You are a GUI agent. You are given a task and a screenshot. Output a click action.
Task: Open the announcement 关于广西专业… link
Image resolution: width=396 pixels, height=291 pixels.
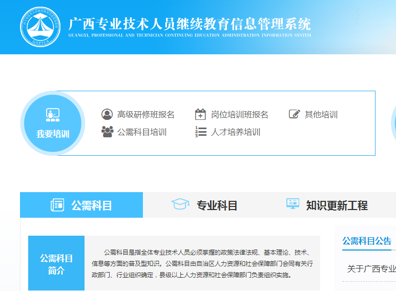[371, 269]
